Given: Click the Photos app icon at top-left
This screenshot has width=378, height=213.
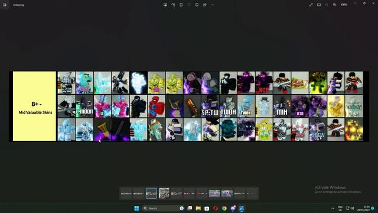Looking at the screenshot, I should tap(5, 5).
